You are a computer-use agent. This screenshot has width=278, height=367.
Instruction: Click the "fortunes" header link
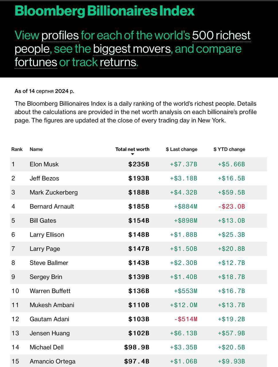(36, 62)
